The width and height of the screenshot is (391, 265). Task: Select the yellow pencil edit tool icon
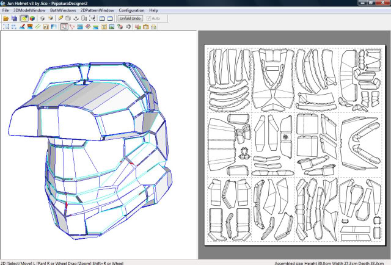coord(60,19)
